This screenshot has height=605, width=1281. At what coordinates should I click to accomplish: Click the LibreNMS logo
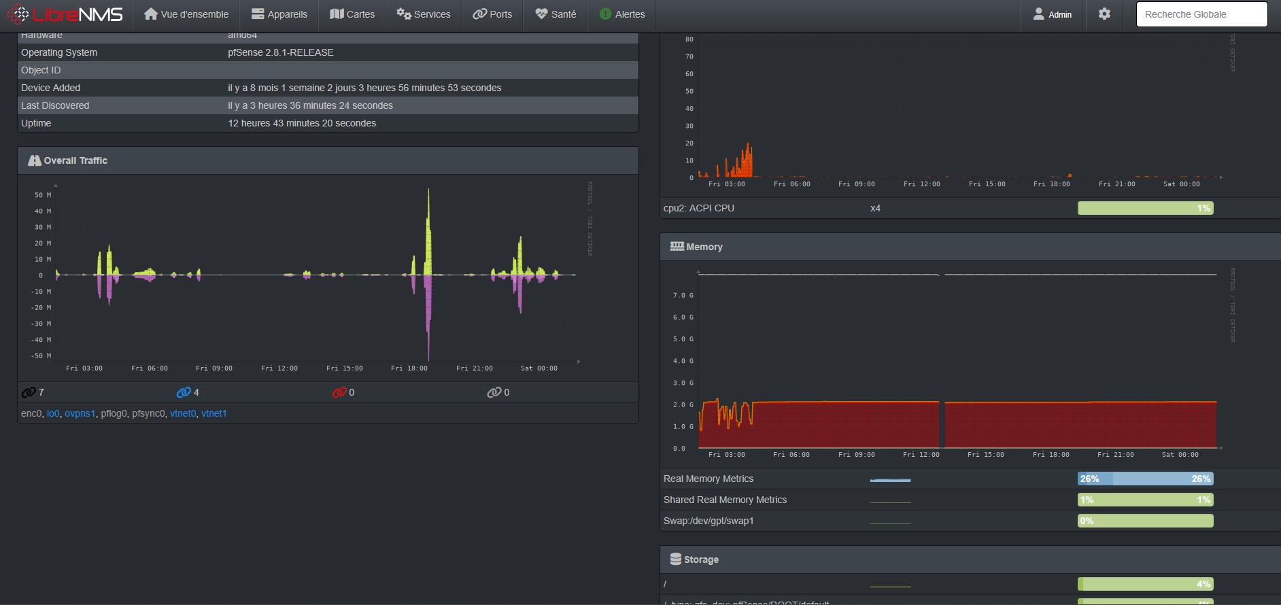[65, 14]
